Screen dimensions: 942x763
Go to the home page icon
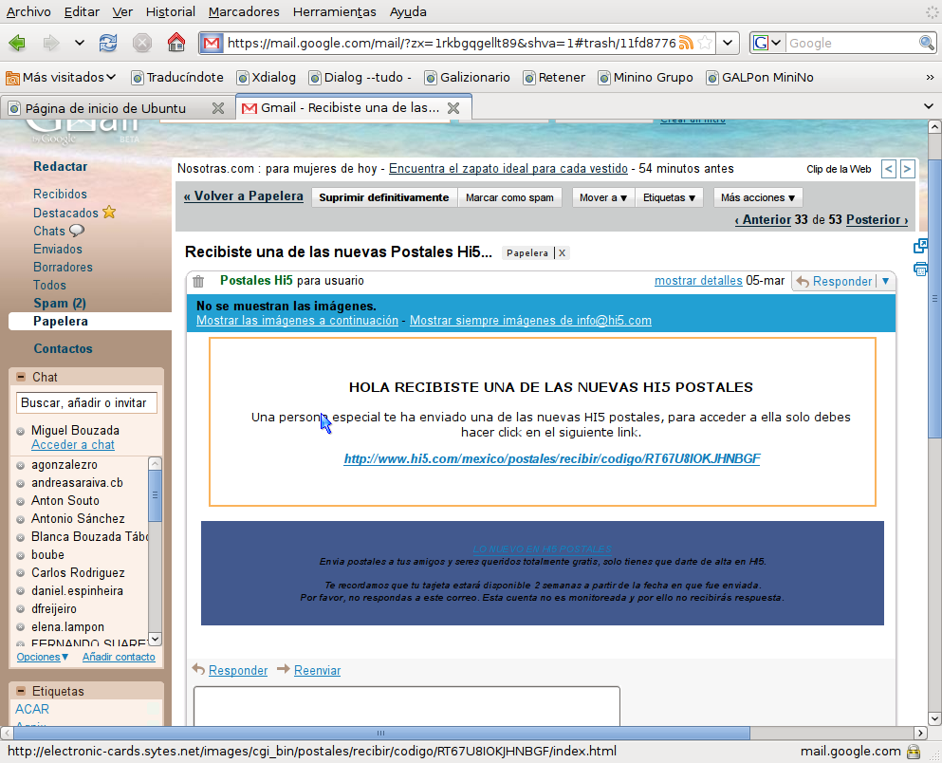176,43
